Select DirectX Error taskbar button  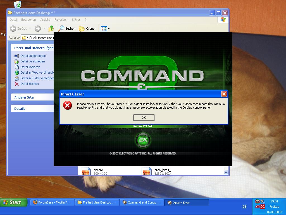(187, 203)
